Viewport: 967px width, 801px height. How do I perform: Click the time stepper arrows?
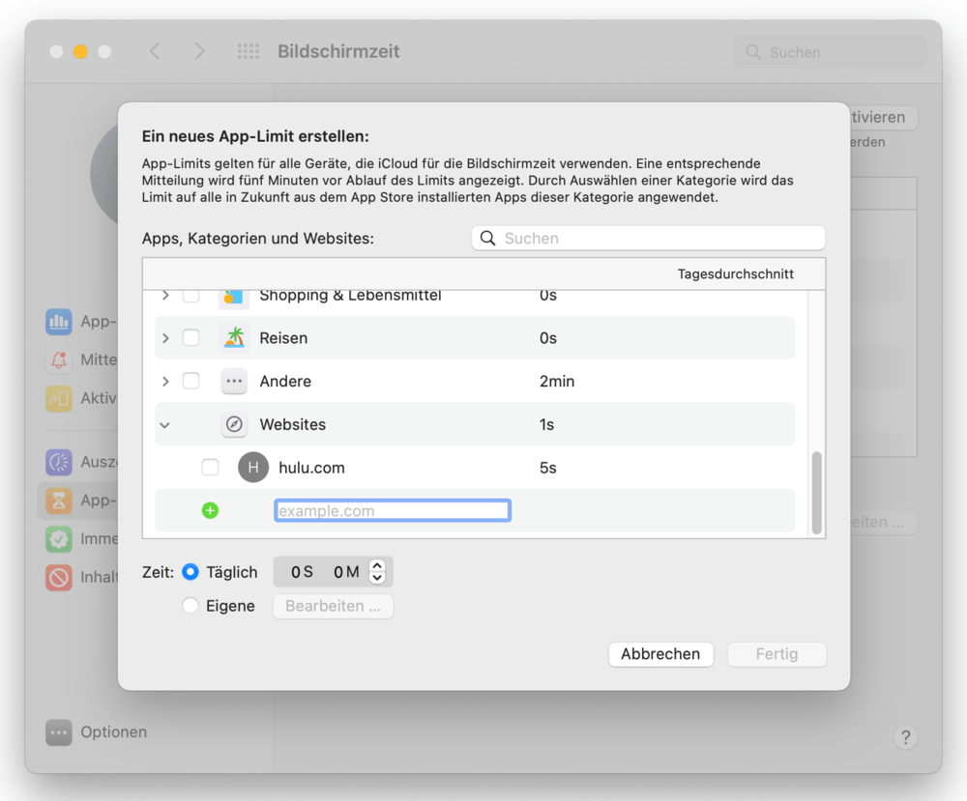[x=377, y=572]
